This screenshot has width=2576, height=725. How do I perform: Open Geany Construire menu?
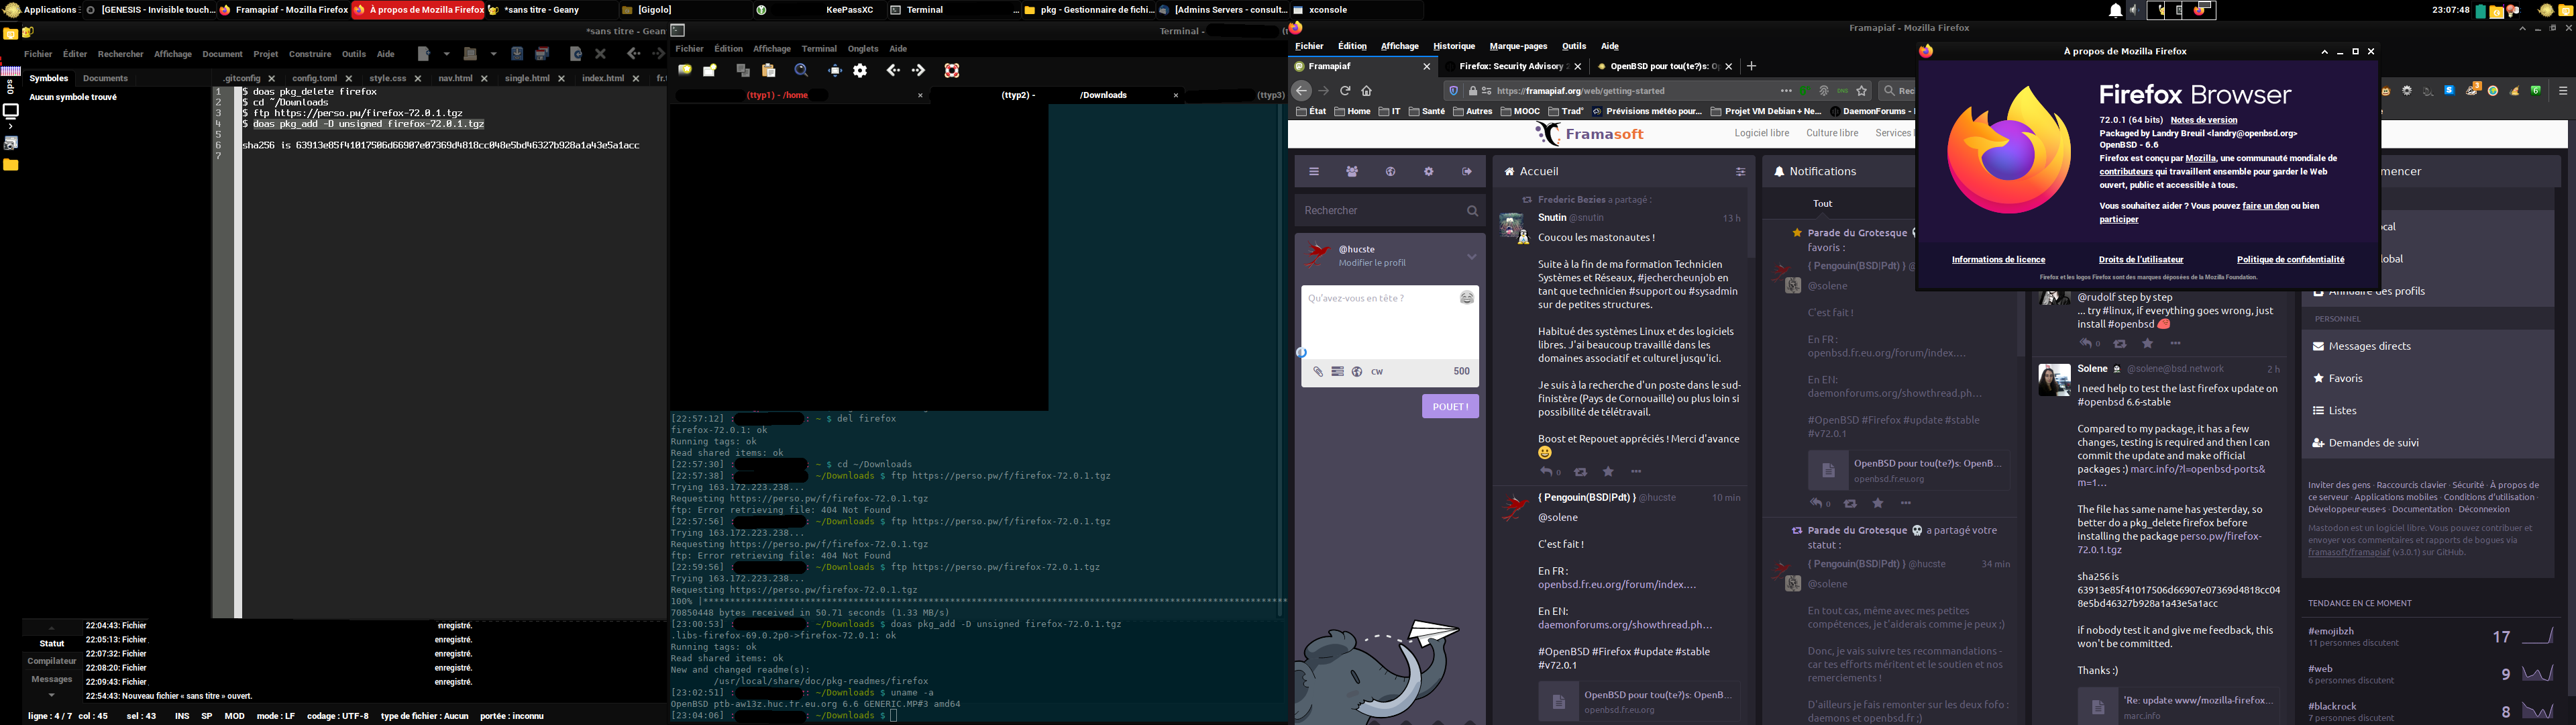pos(310,54)
